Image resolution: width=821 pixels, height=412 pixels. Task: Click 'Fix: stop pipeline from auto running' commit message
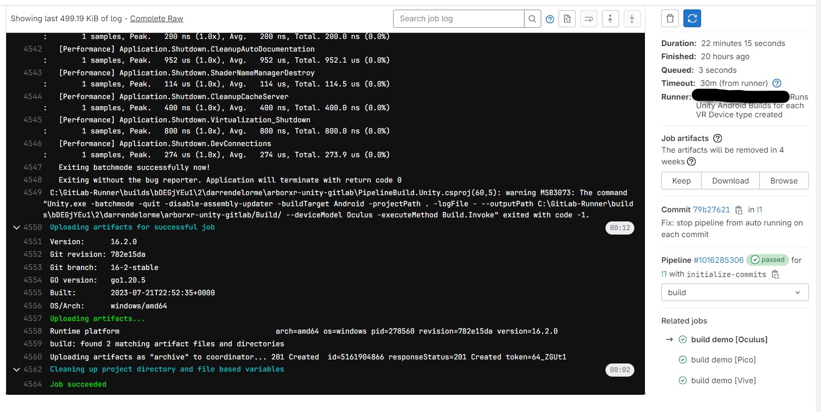(x=731, y=228)
